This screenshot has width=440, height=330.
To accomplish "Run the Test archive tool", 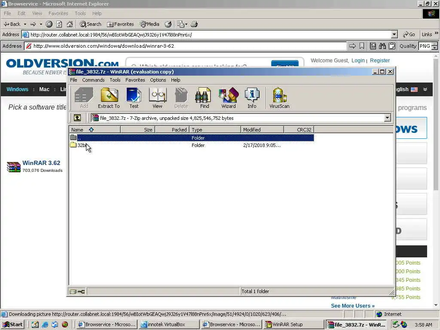I will (x=134, y=98).
